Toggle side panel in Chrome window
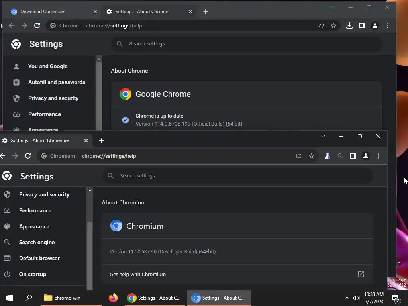This screenshot has width=408, height=306. (362, 25)
